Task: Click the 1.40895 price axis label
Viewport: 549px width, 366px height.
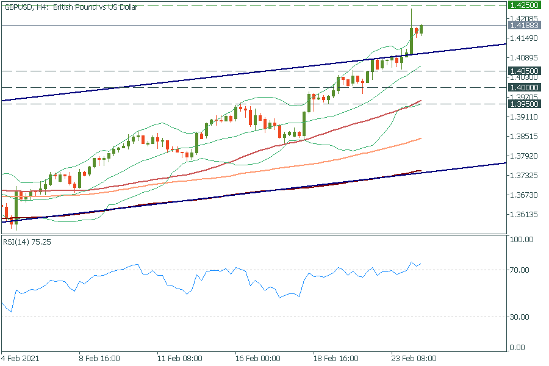Action: (524, 57)
